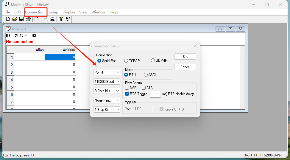Enable the CTS flow control checkbox

(144, 88)
